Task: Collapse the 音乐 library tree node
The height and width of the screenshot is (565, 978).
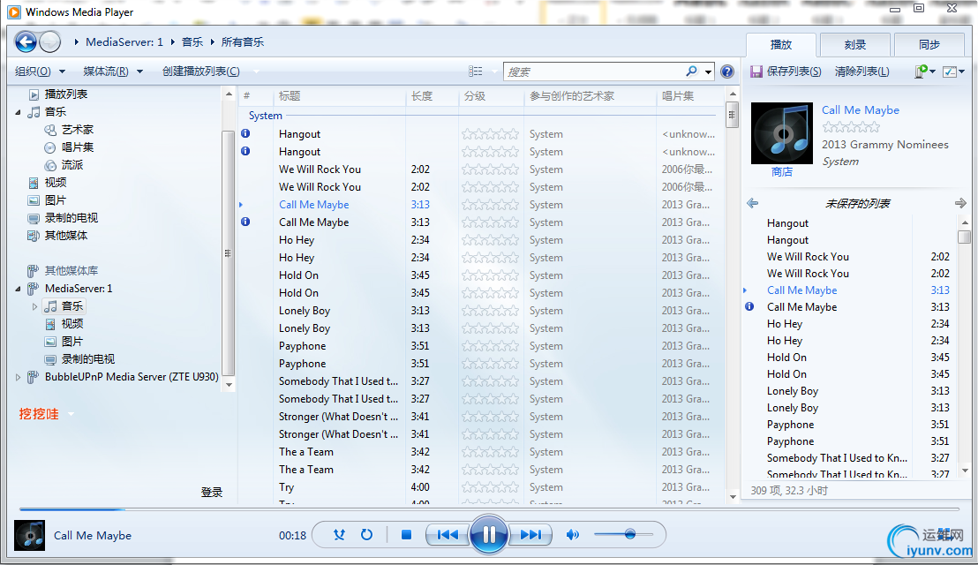Action: coord(18,112)
